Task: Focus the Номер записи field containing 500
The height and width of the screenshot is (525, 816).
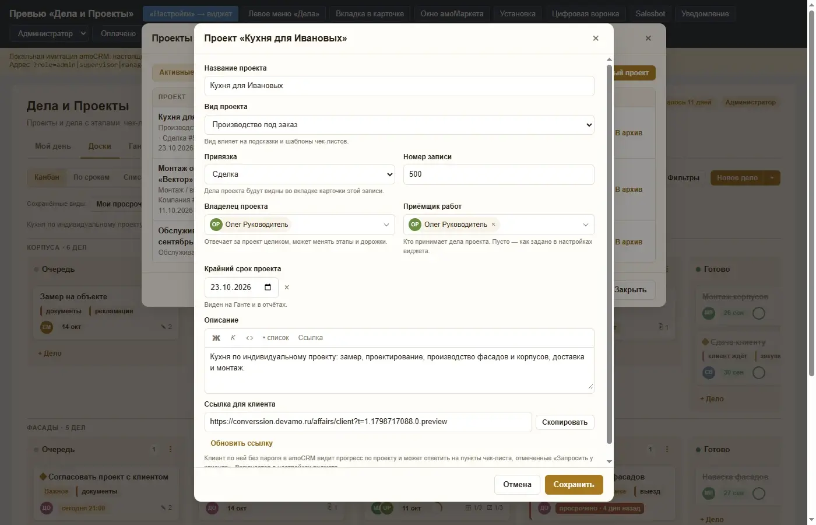Action: tap(498, 174)
